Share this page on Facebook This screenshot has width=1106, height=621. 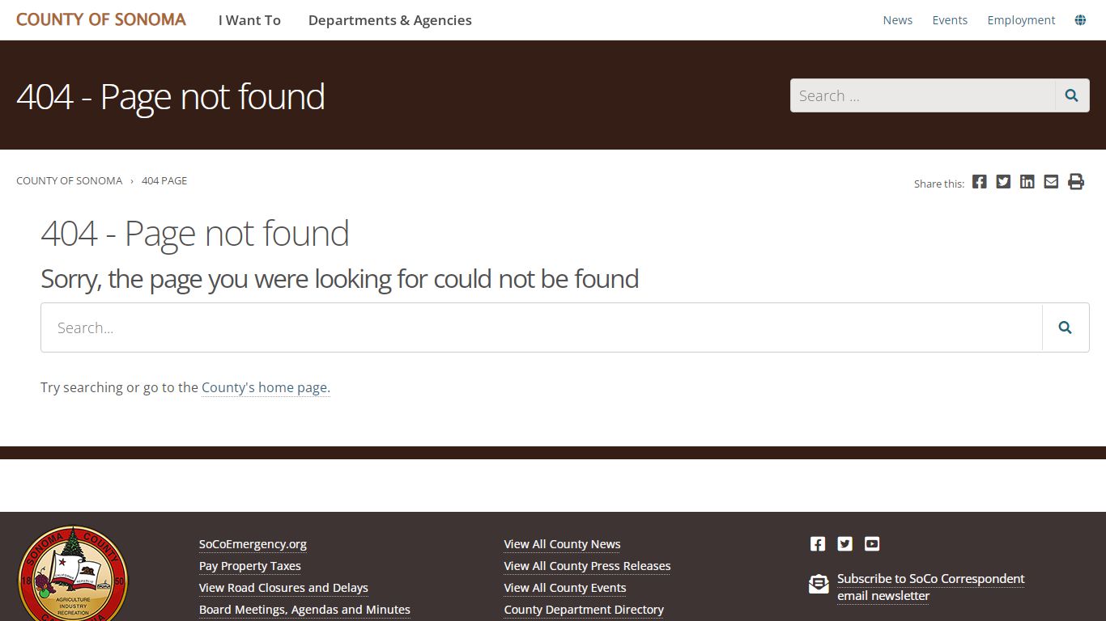[980, 182]
